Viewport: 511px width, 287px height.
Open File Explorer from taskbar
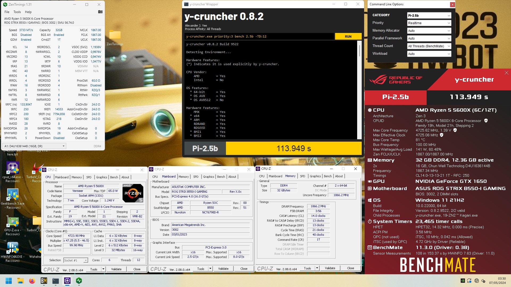point(20,281)
